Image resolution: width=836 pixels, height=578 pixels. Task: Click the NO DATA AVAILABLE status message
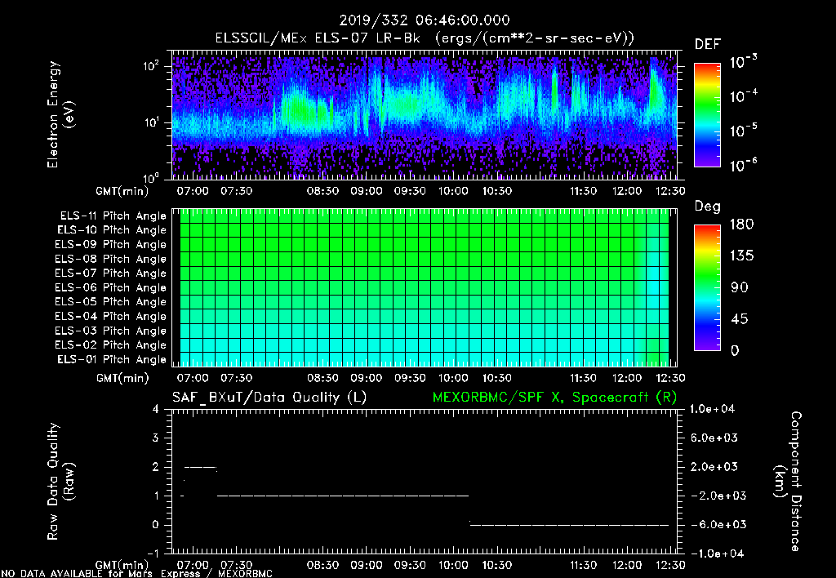point(136,573)
